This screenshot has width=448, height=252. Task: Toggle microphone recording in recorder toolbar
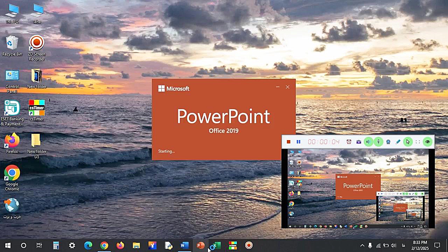click(378, 142)
